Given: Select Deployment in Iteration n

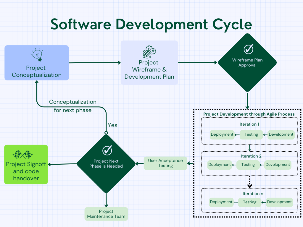Looking at the screenshot, I should click(x=221, y=202).
